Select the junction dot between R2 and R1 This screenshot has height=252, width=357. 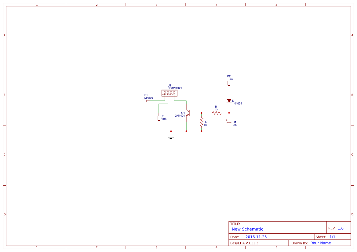(x=202, y=113)
